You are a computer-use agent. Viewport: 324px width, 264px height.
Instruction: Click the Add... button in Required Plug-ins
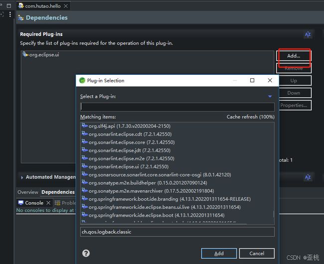294,56
